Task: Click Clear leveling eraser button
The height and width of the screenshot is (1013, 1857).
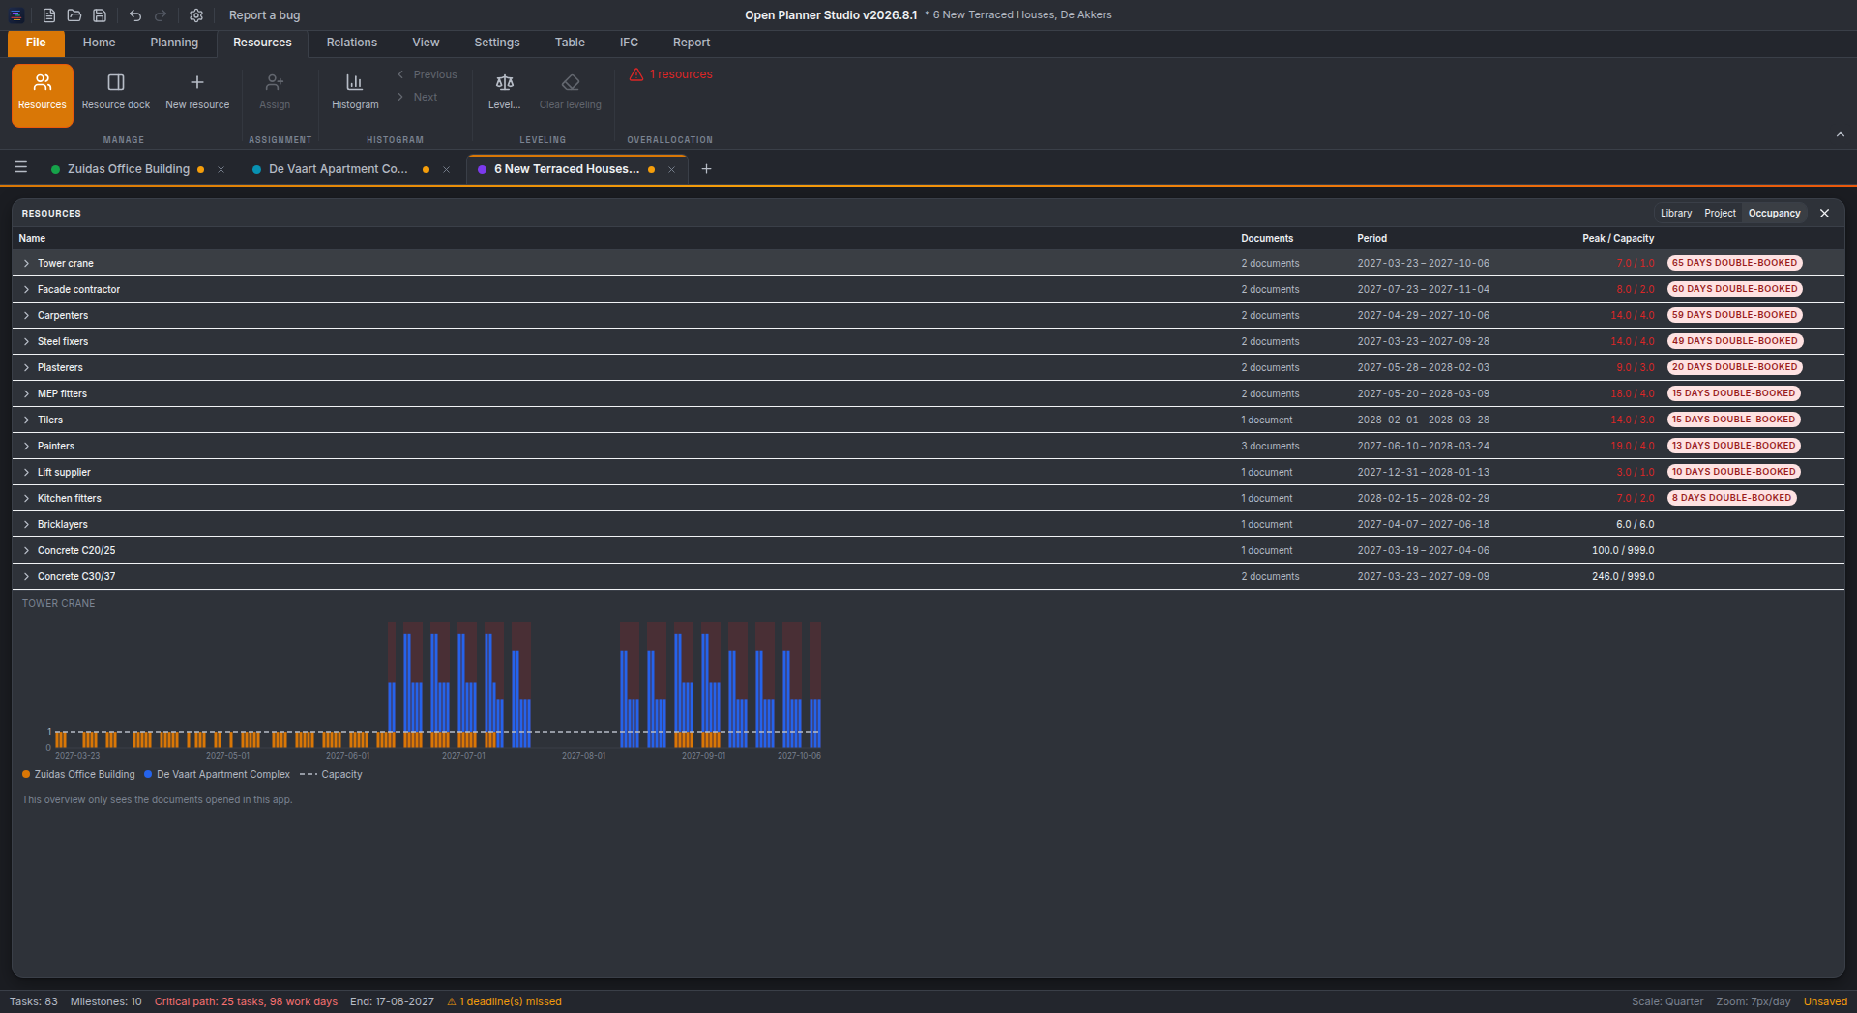Action: [571, 95]
